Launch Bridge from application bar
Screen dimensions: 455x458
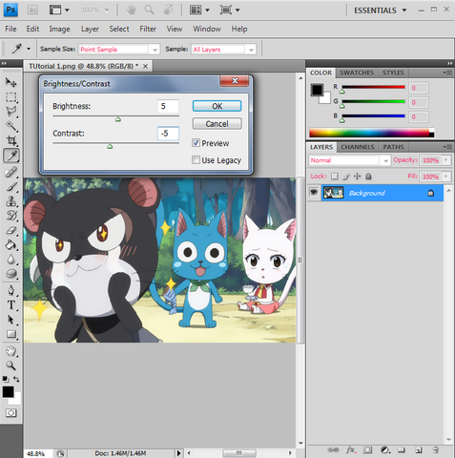click(32, 10)
